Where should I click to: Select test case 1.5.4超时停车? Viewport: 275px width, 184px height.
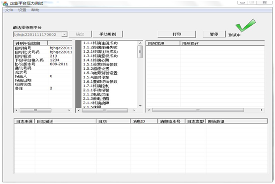coord(96,77)
